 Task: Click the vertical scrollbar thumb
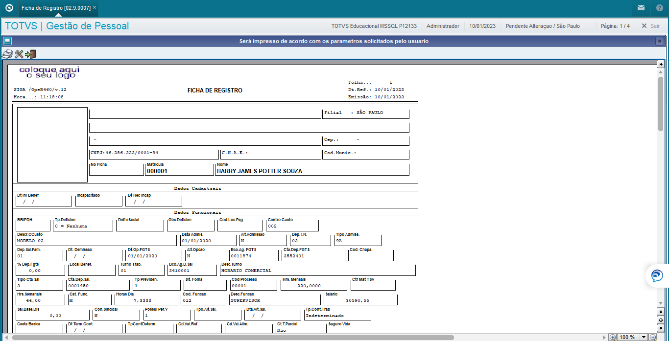point(661,104)
